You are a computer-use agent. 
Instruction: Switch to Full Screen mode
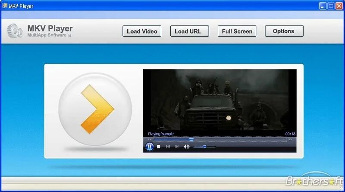(x=237, y=31)
